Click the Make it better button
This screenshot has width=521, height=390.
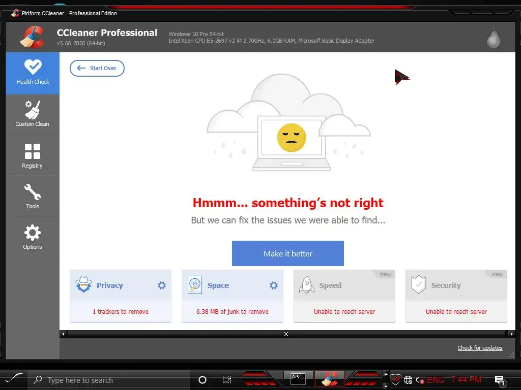click(288, 253)
